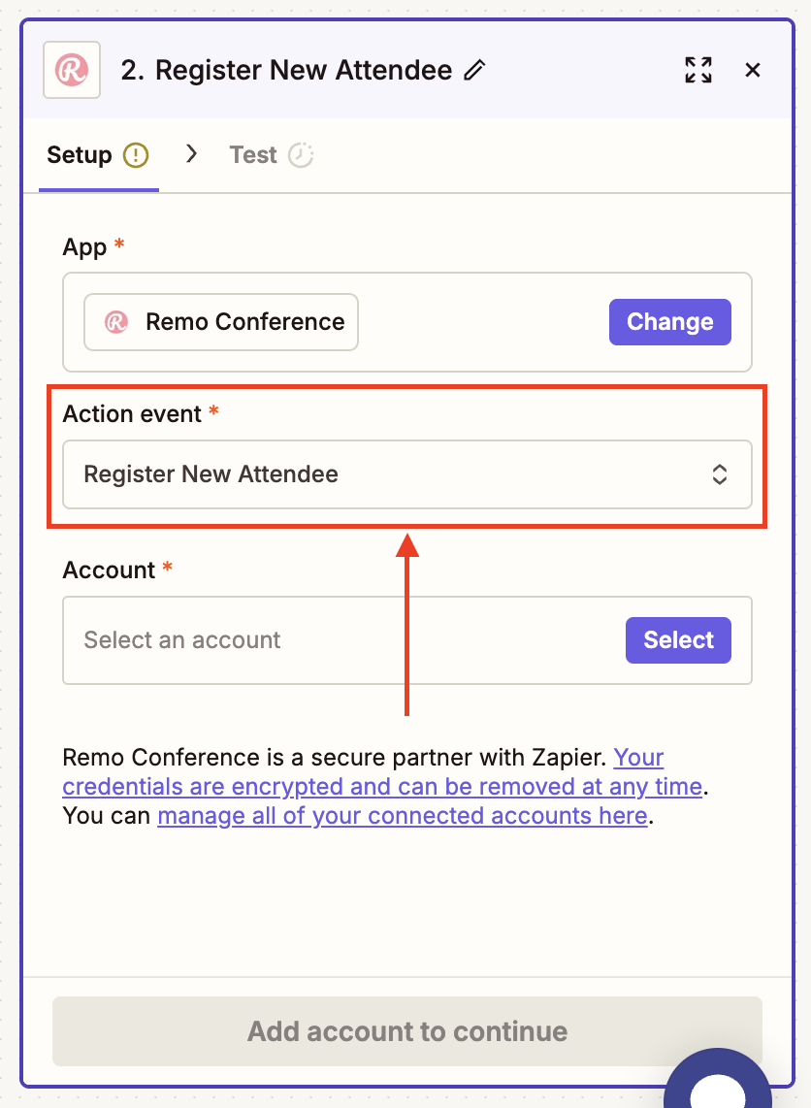Follow the manage connected accounts link
Image resolution: width=811 pixels, height=1108 pixels.
[402, 816]
